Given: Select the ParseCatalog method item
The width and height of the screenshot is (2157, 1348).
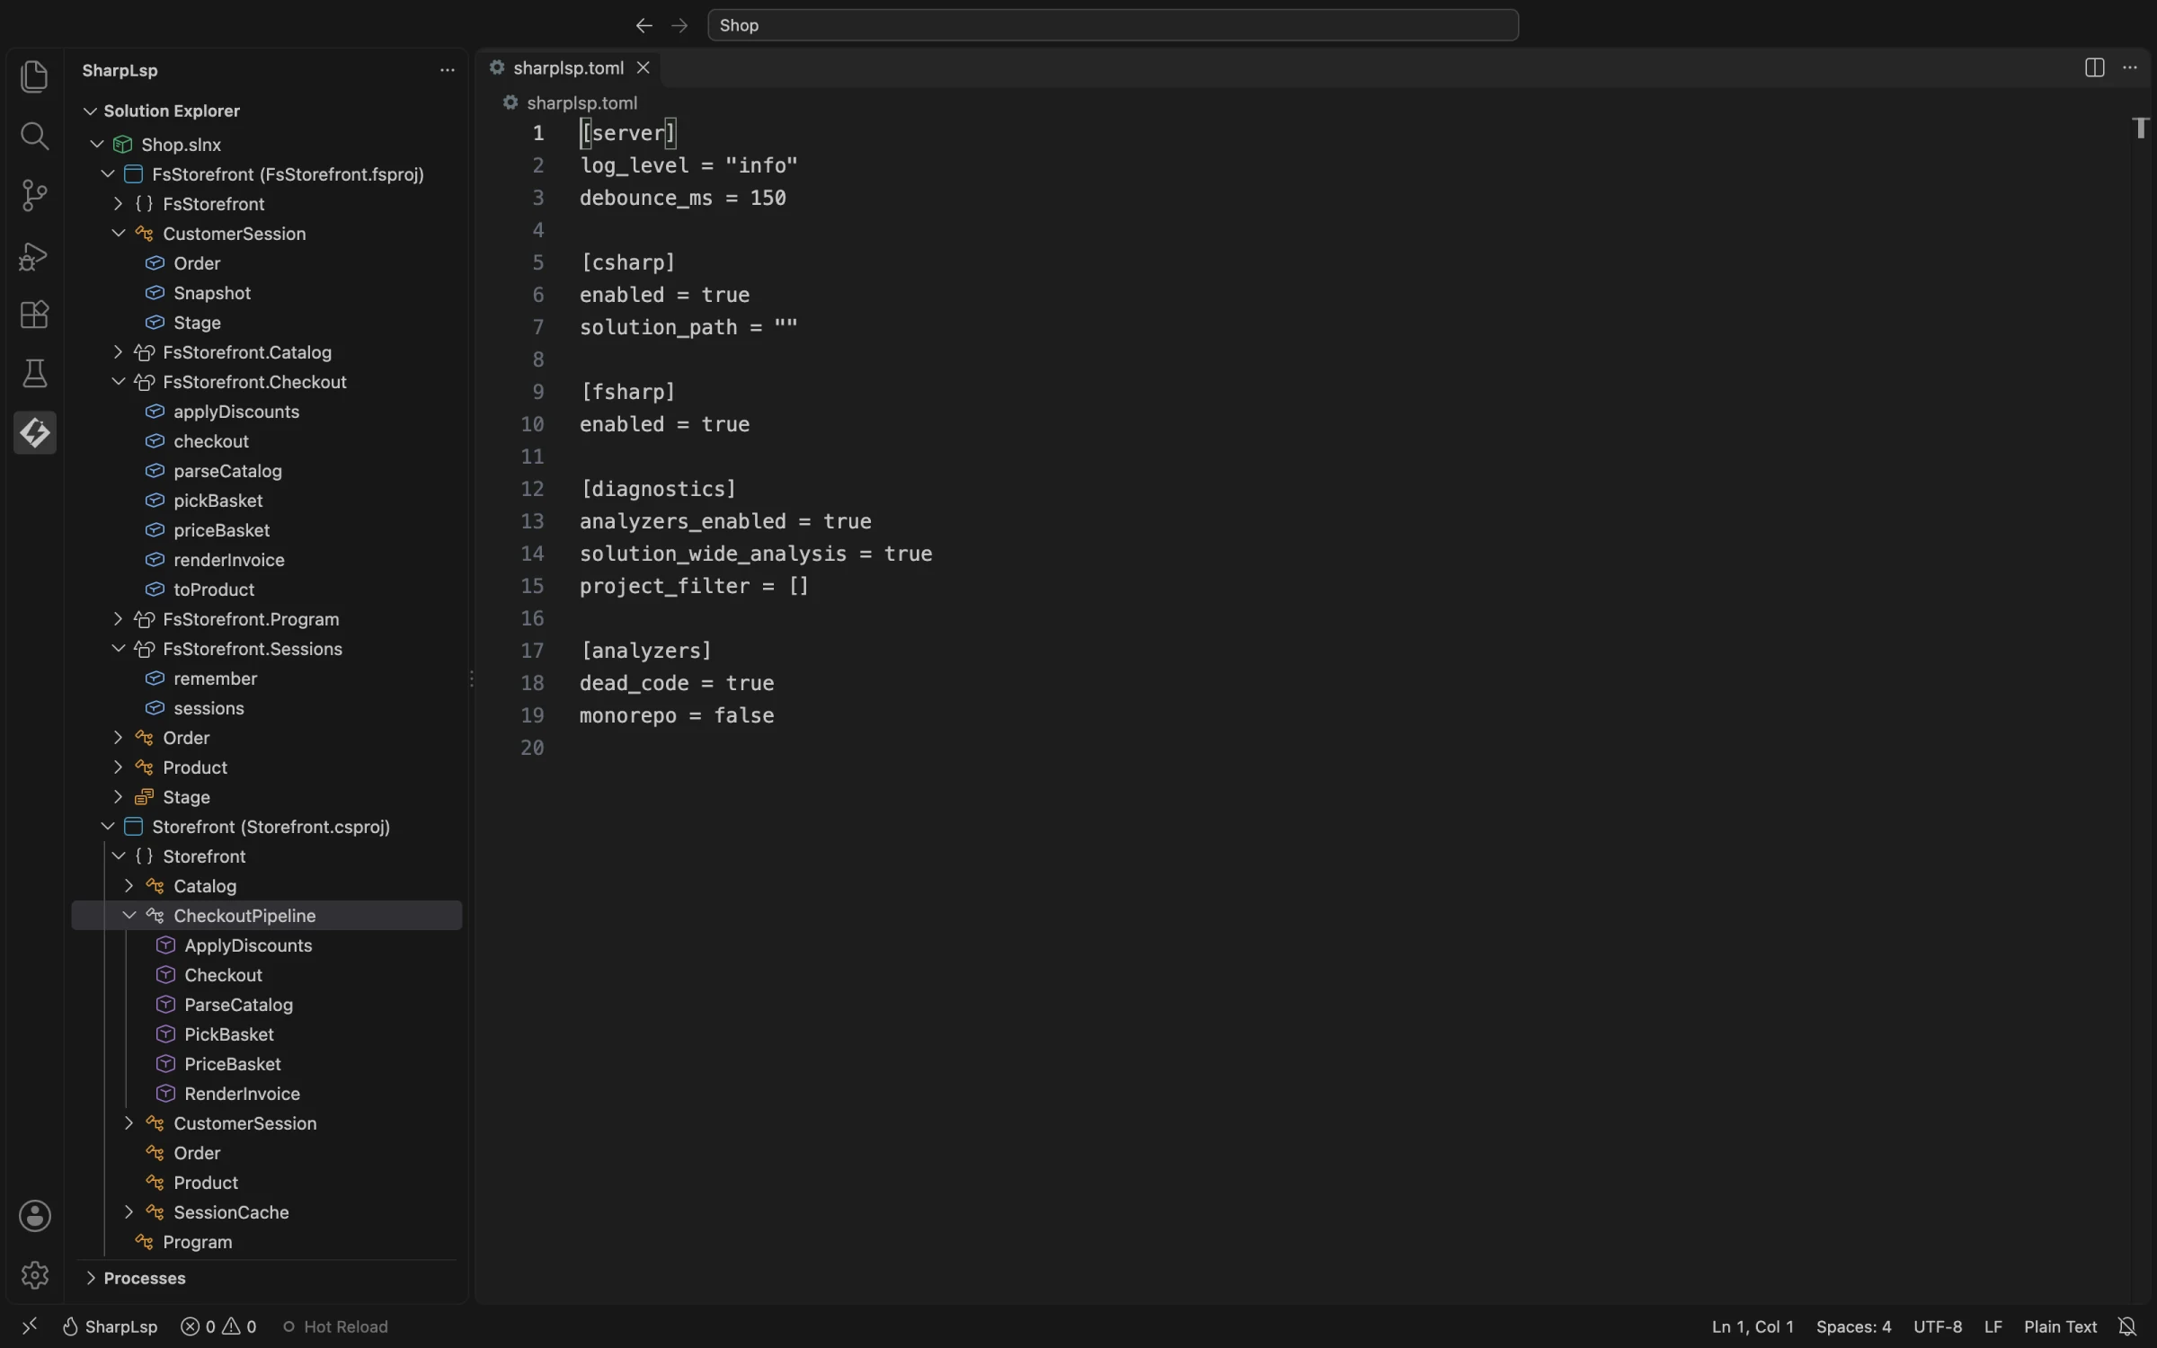Looking at the screenshot, I should [238, 1005].
